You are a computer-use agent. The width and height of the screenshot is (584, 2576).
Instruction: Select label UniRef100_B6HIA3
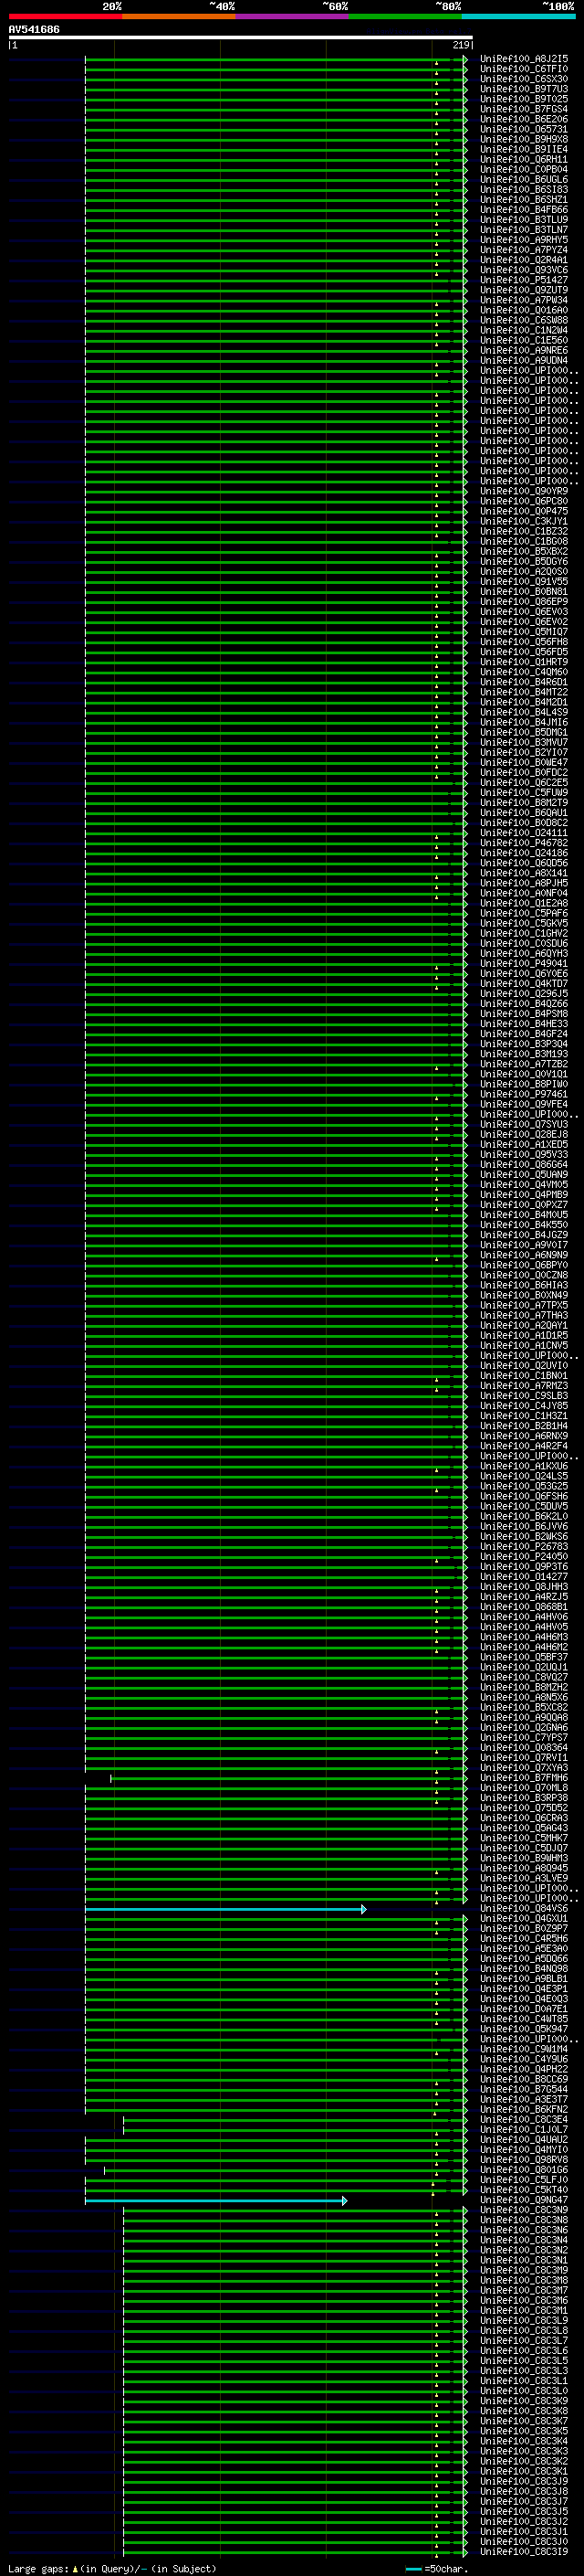pyautogui.click(x=524, y=1285)
